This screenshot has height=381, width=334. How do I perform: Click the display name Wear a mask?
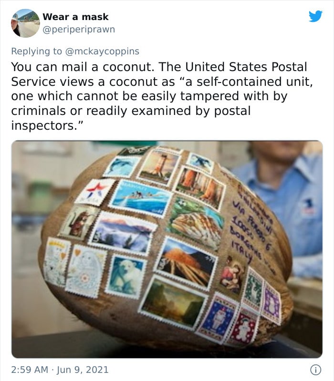pyautogui.click(x=75, y=17)
